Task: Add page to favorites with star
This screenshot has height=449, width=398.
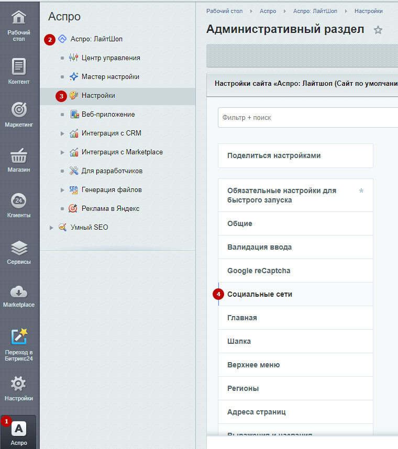Action: tap(378, 30)
